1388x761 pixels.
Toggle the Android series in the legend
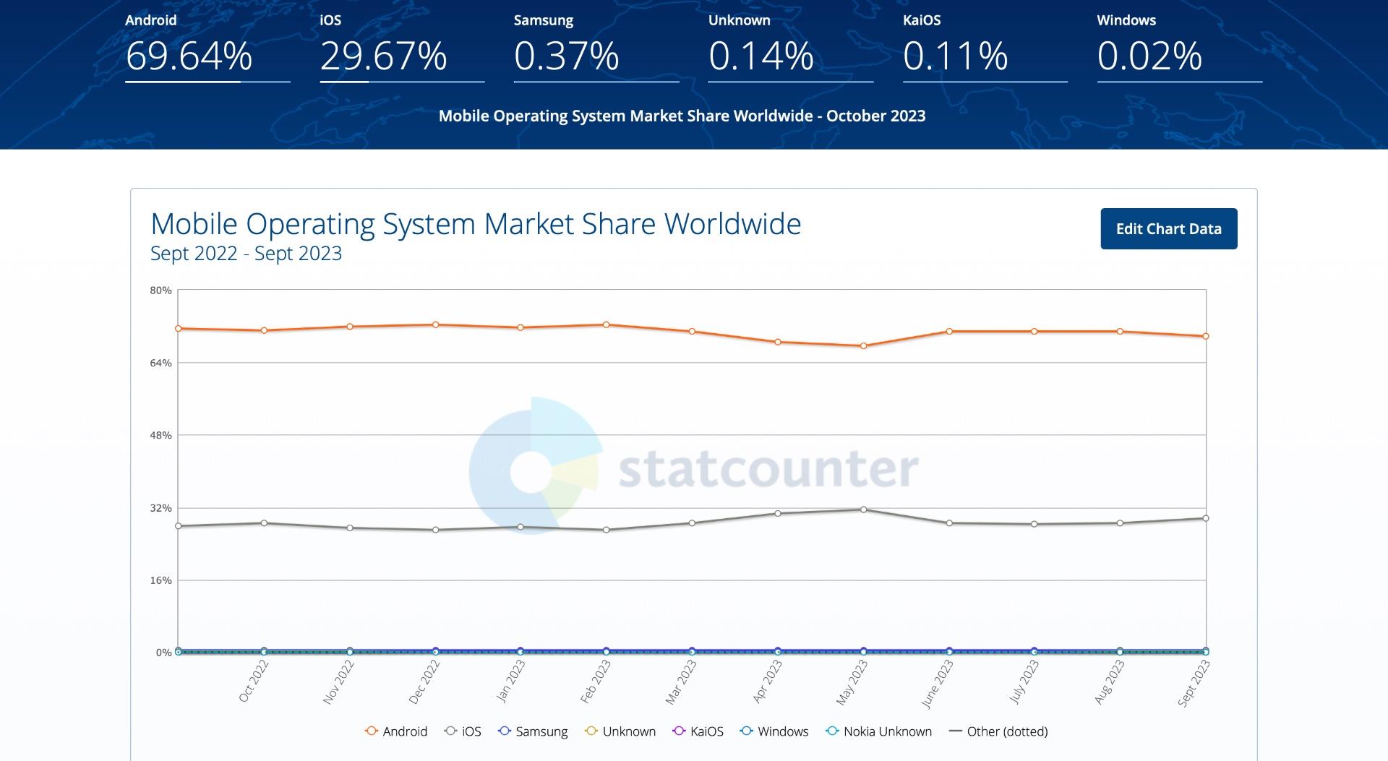point(396,731)
